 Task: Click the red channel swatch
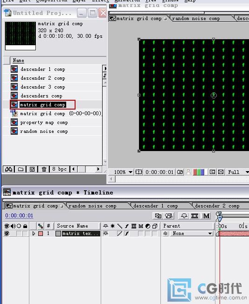pyautogui.click(x=195, y=172)
